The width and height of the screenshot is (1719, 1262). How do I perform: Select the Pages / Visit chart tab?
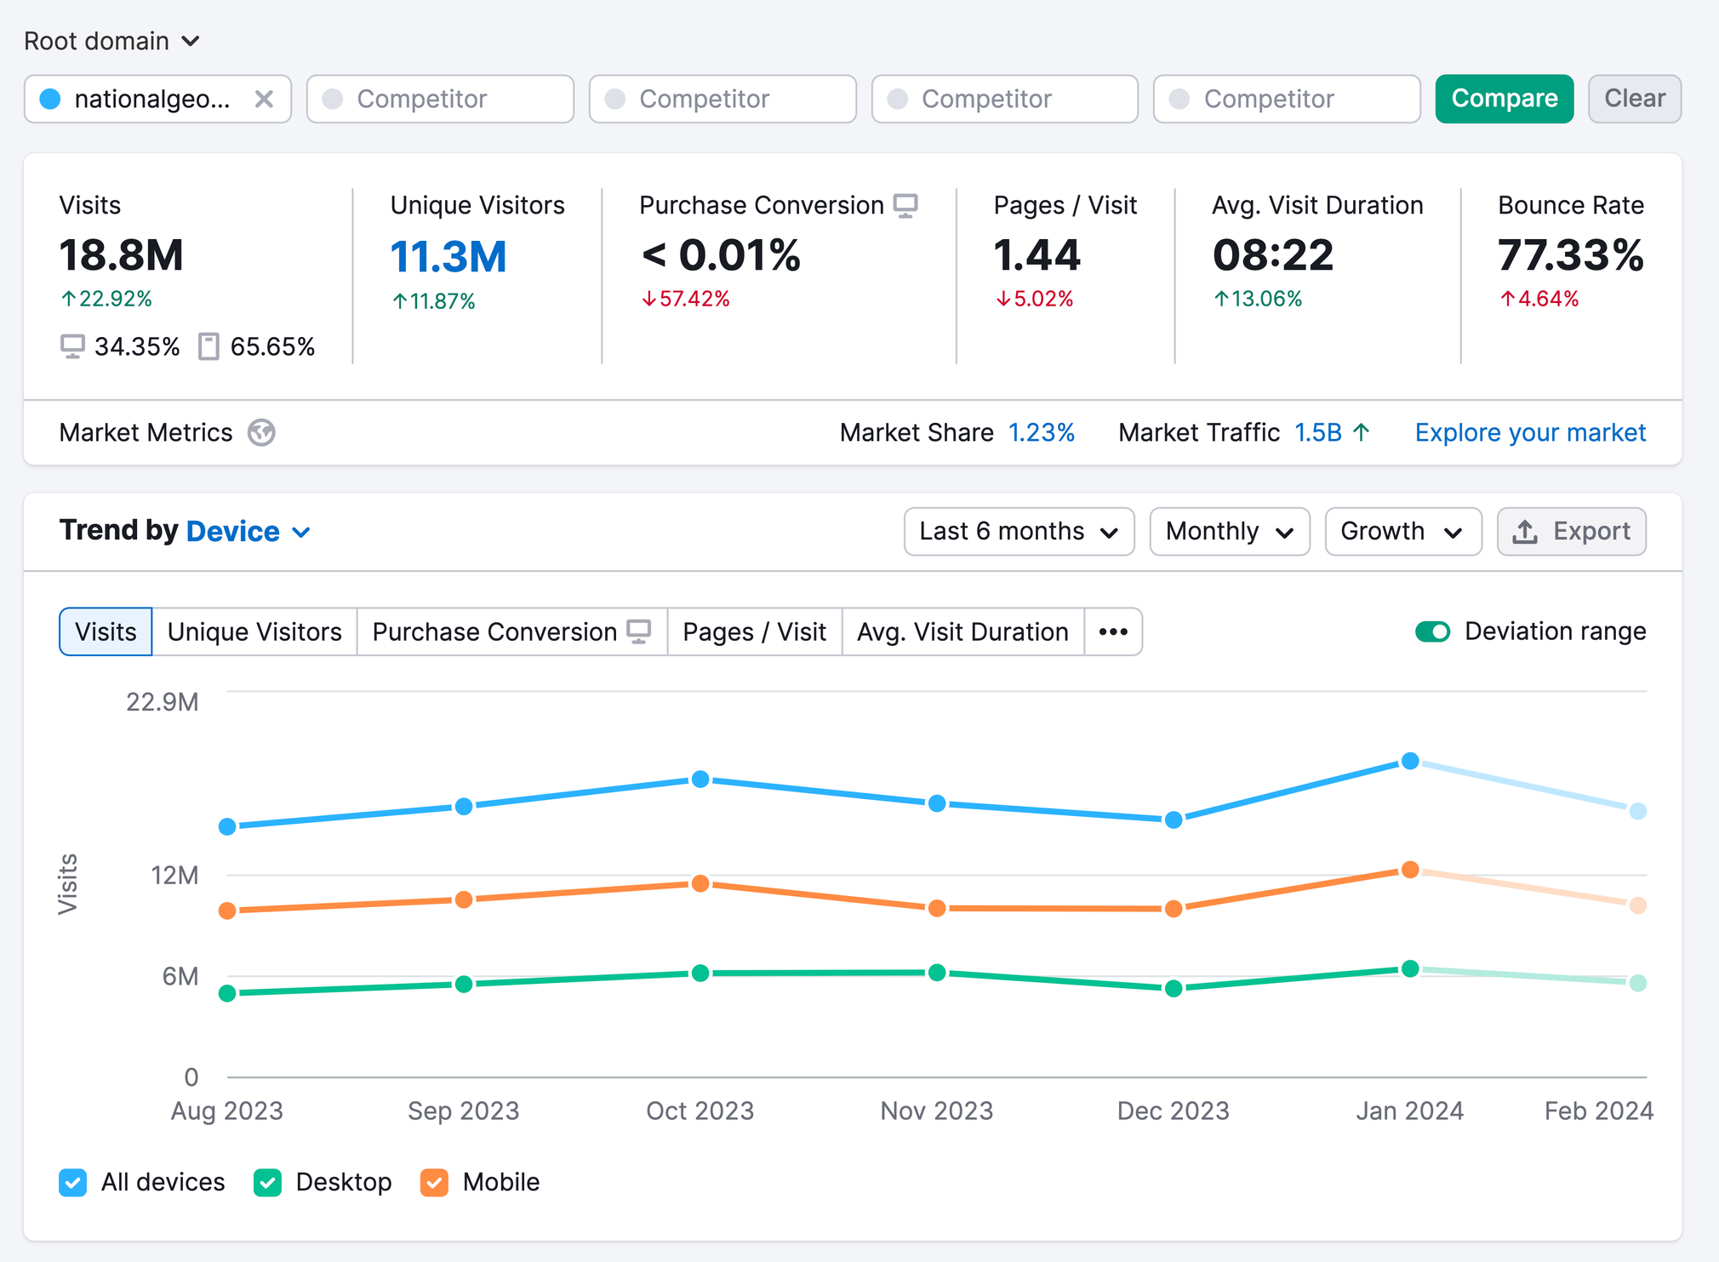tap(754, 631)
